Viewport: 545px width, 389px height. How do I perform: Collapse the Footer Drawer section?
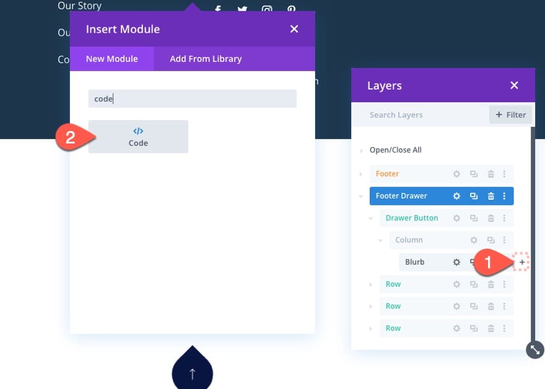361,196
